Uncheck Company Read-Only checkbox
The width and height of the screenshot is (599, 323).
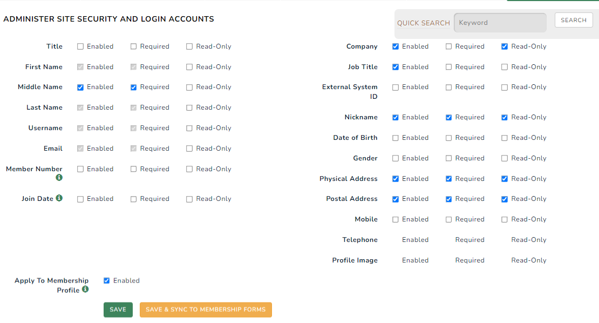click(505, 46)
